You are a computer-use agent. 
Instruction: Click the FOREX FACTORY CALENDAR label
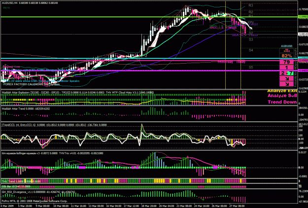pos(23,84)
